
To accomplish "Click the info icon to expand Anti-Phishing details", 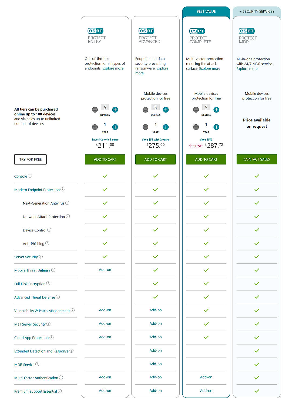I will 48,243.
